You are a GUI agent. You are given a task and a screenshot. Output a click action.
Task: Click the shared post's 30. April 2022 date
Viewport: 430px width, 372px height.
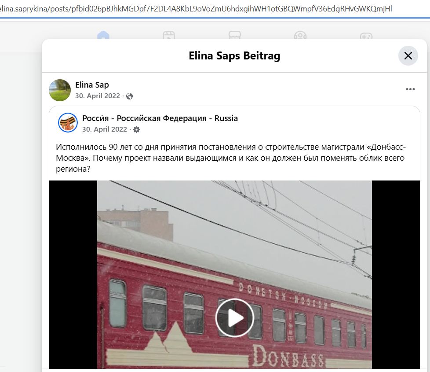(105, 129)
